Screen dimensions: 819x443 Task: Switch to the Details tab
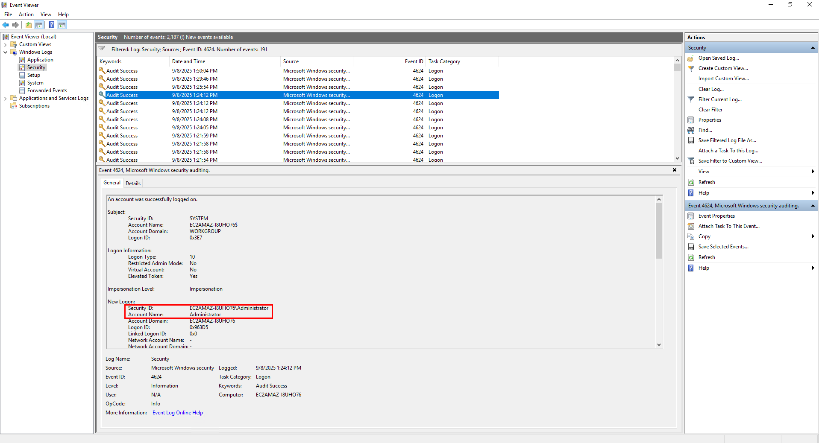[133, 184]
